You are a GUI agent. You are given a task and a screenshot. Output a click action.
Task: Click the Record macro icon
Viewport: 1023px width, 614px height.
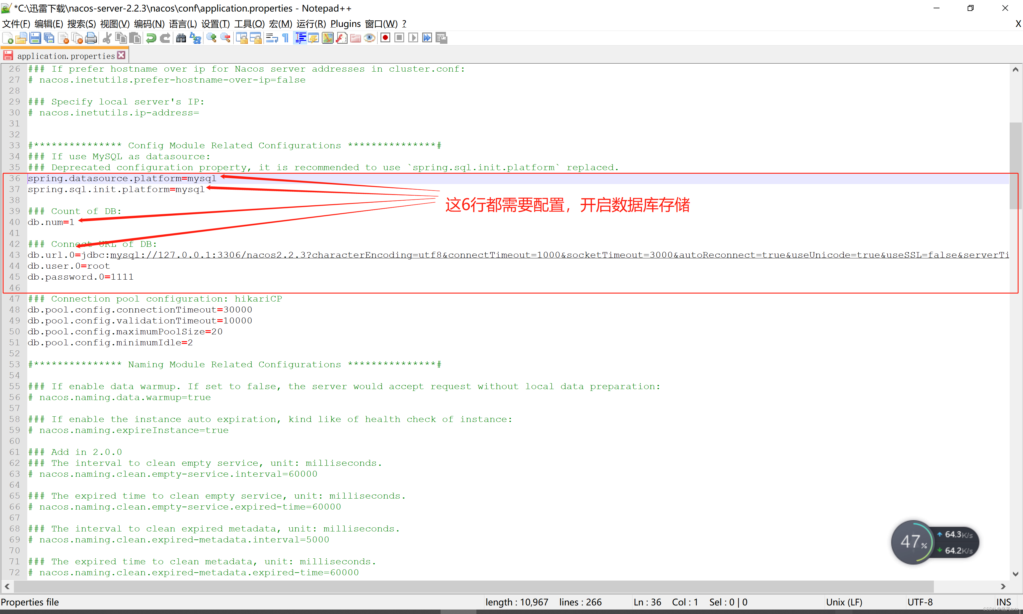(x=386, y=39)
